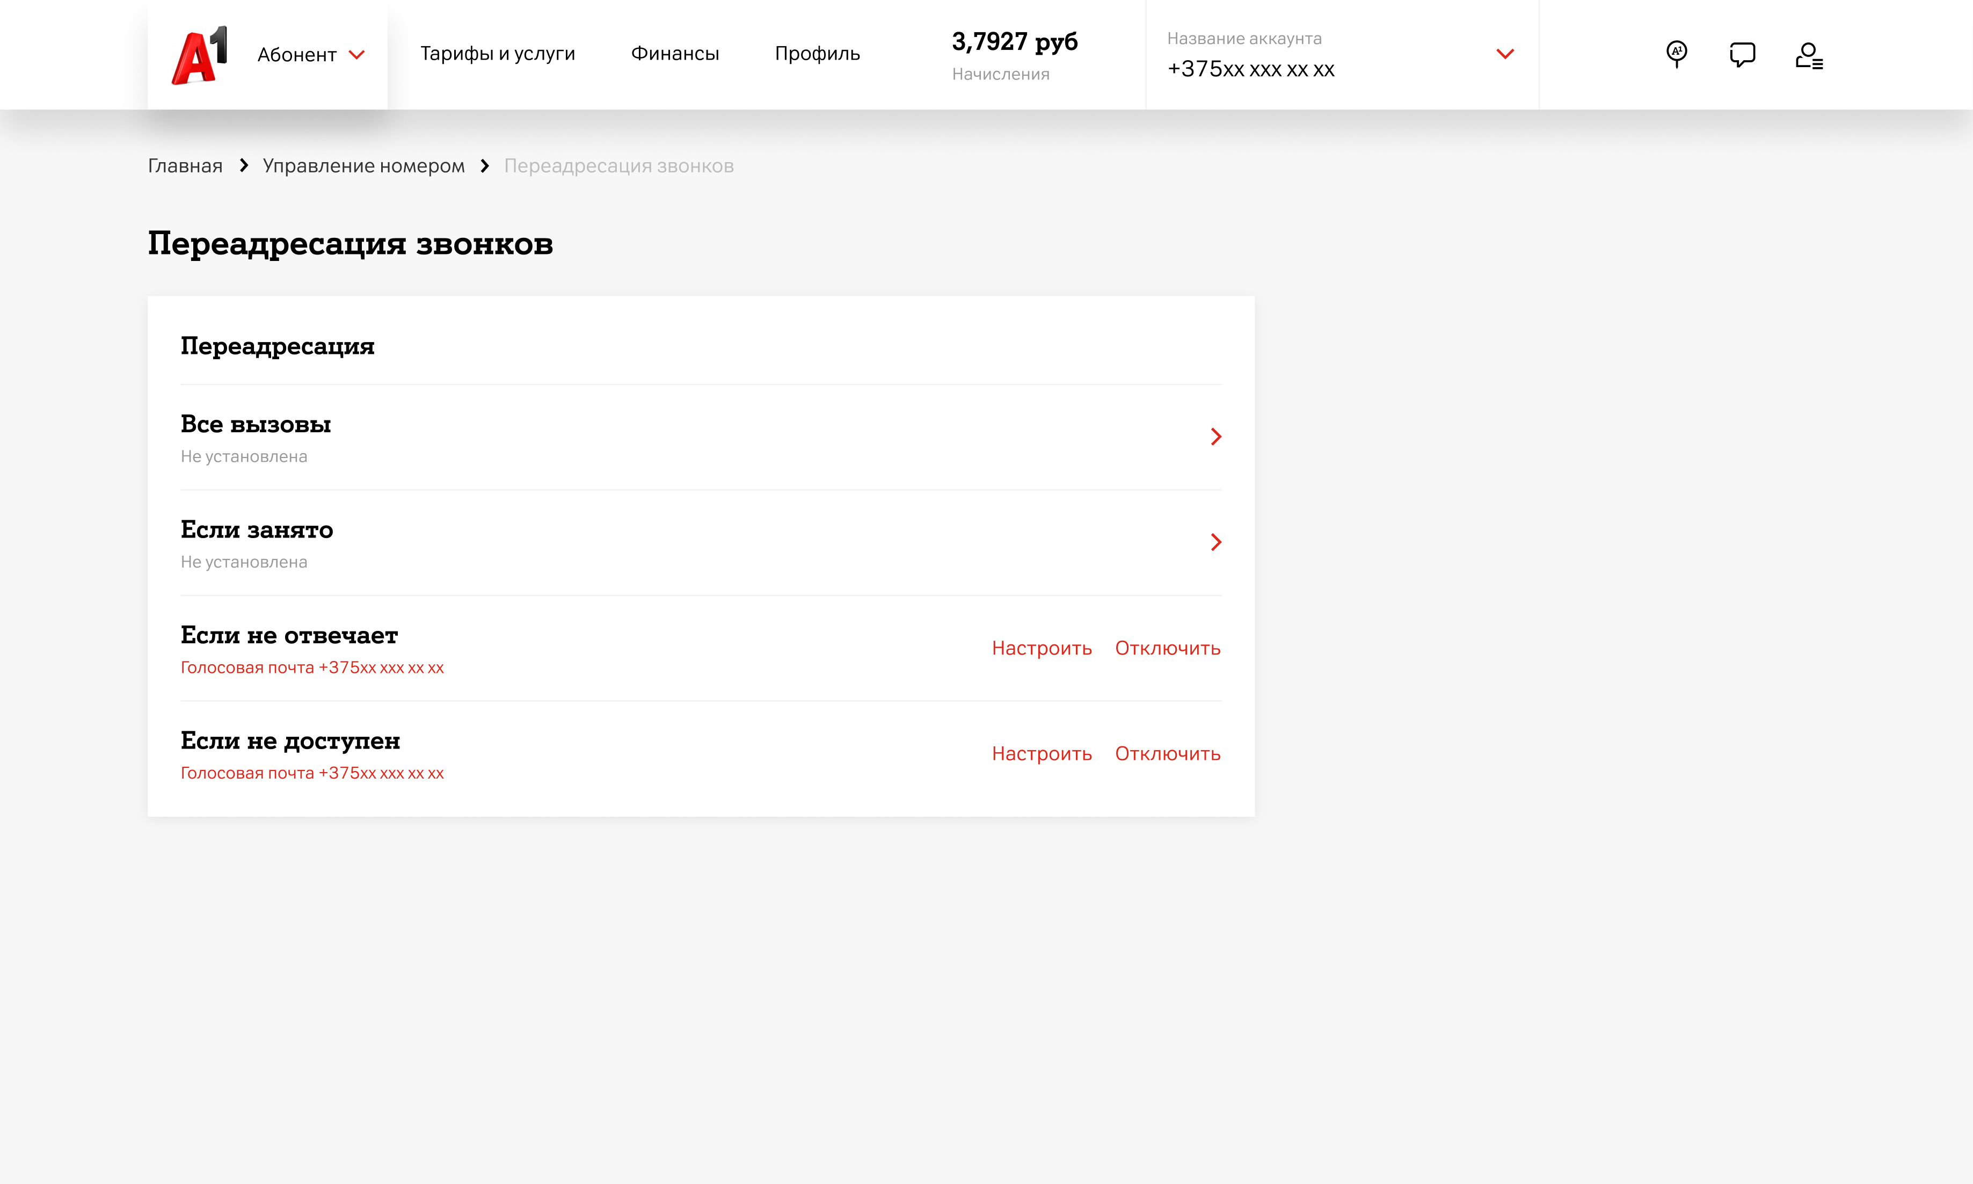
Task: Open the Все вызовы forwarding settings arrow
Action: pyautogui.click(x=1215, y=437)
